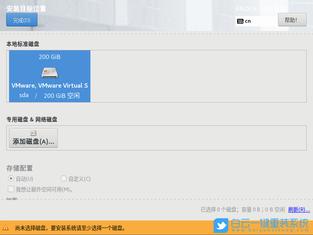Screen dimensions: 313x235
Task: Click the hard drive icon of the VMware disk
Action: pyautogui.click(x=50, y=72)
